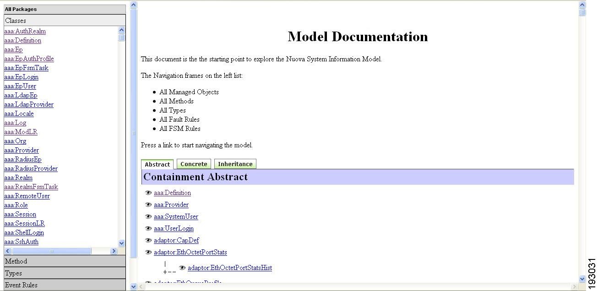Open aaa:ShellLogin class link
598x291 pixels.
pos(24,232)
